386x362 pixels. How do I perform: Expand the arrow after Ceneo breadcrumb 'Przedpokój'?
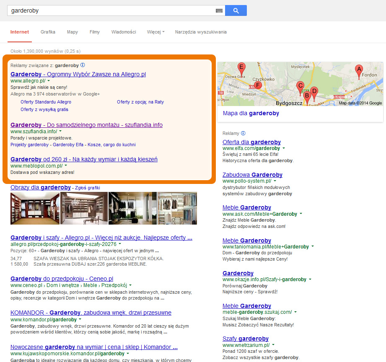point(130,285)
